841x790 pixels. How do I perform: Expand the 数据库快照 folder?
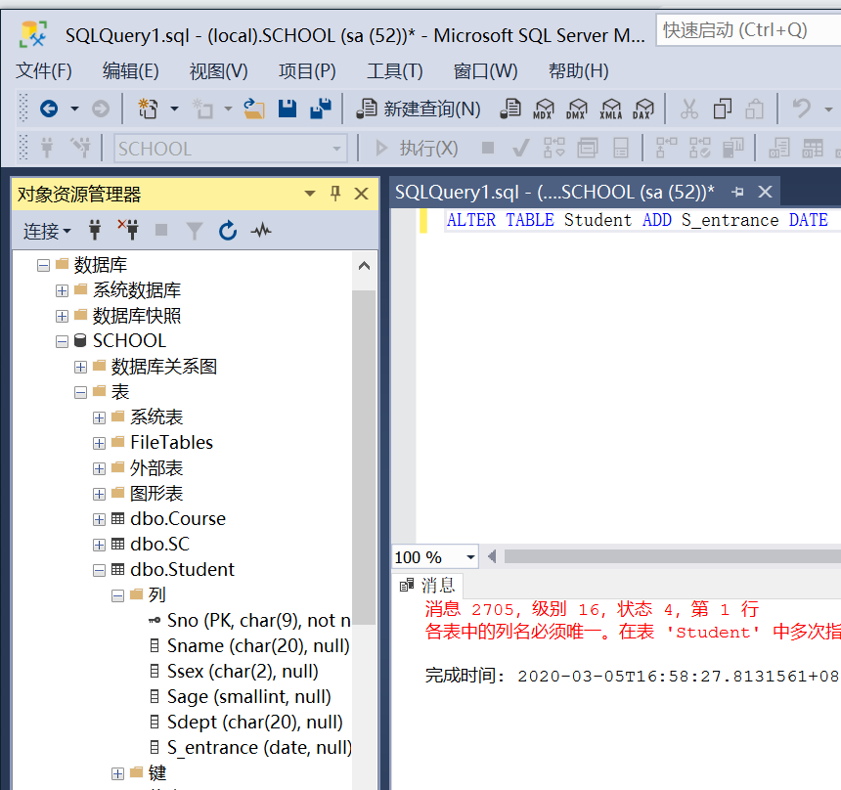[62, 317]
